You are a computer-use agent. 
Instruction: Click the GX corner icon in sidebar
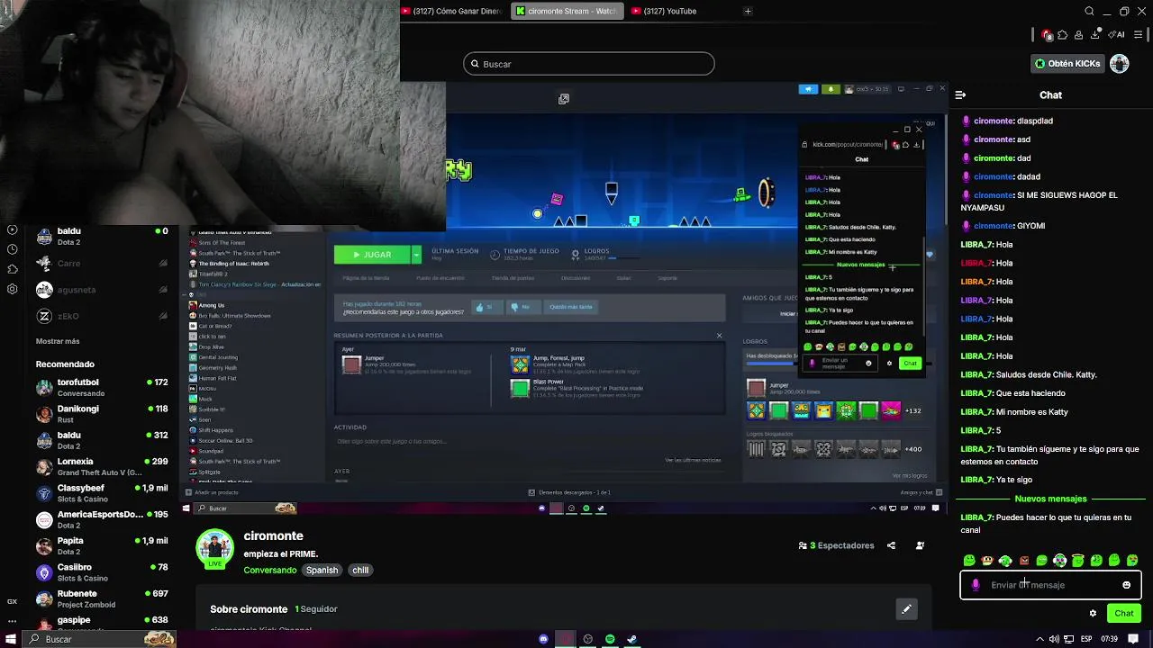pyautogui.click(x=12, y=601)
